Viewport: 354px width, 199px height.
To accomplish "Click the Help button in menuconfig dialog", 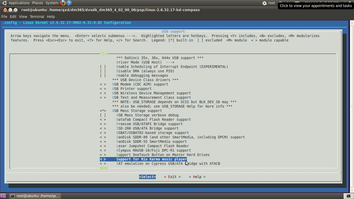I will pyautogui.click(x=197, y=177).
